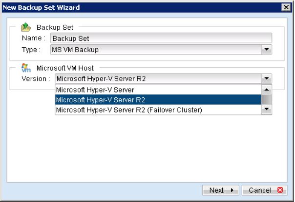The height and width of the screenshot is (202, 295).
Task: Select Microsoft Hyper-V Server option
Action: (x=158, y=90)
